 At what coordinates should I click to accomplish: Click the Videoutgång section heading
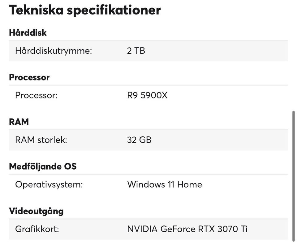point(36,211)
